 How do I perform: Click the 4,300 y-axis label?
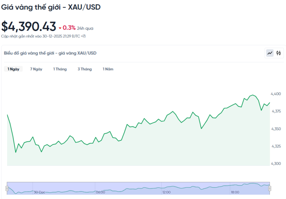(276, 164)
